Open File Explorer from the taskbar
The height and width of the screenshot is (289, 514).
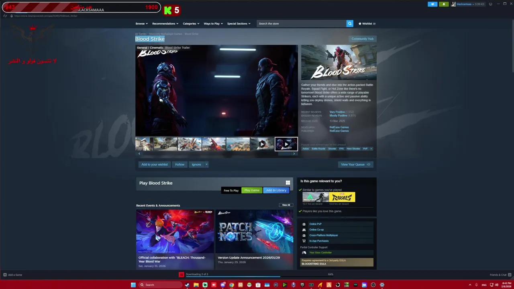click(x=196, y=285)
